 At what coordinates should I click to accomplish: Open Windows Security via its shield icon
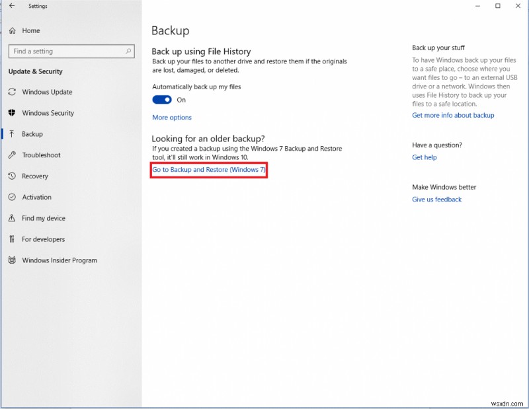tap(12, 113)
